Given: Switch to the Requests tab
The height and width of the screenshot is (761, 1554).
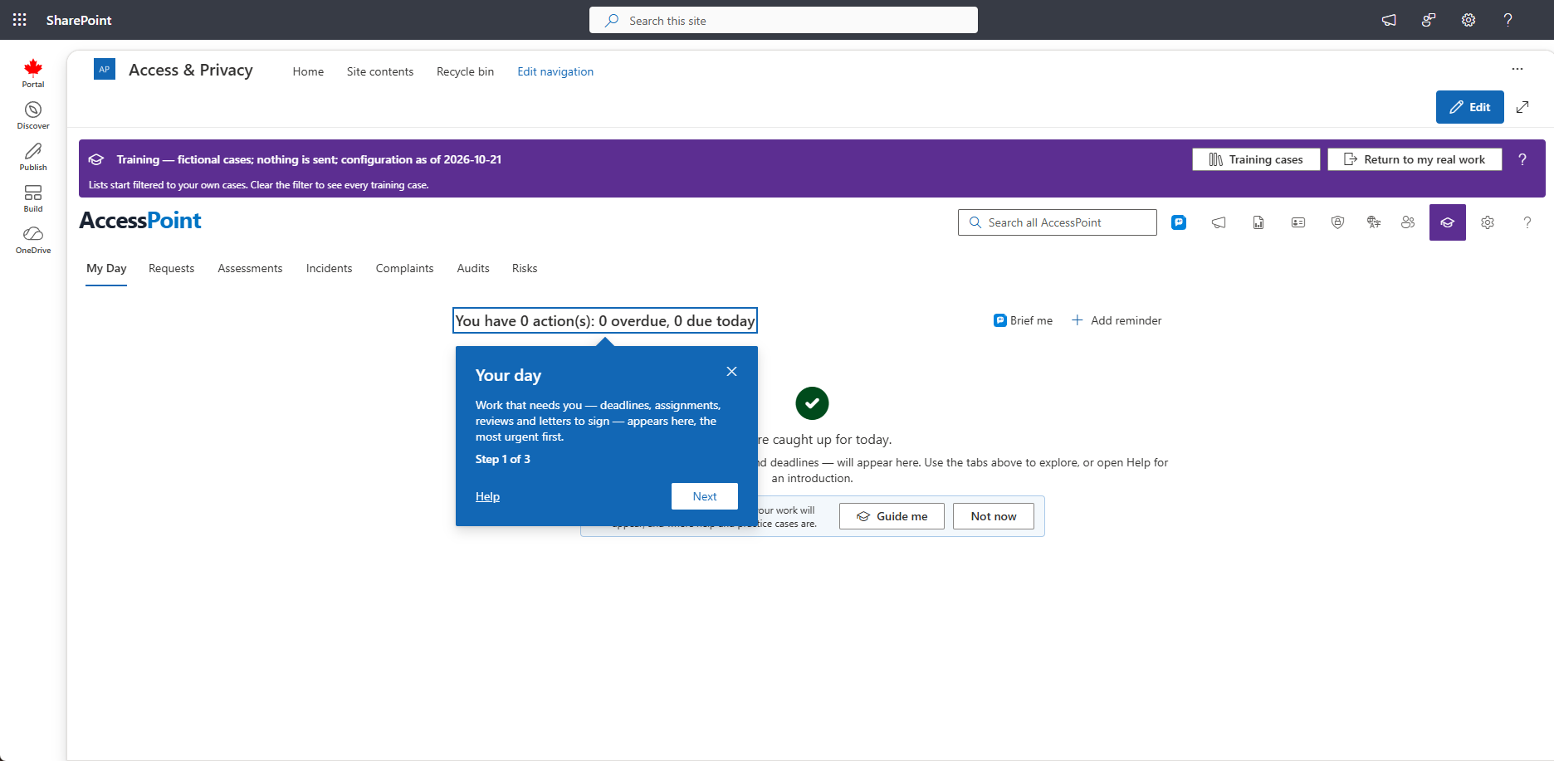Looking at the screenshot, I should point(172,268).
